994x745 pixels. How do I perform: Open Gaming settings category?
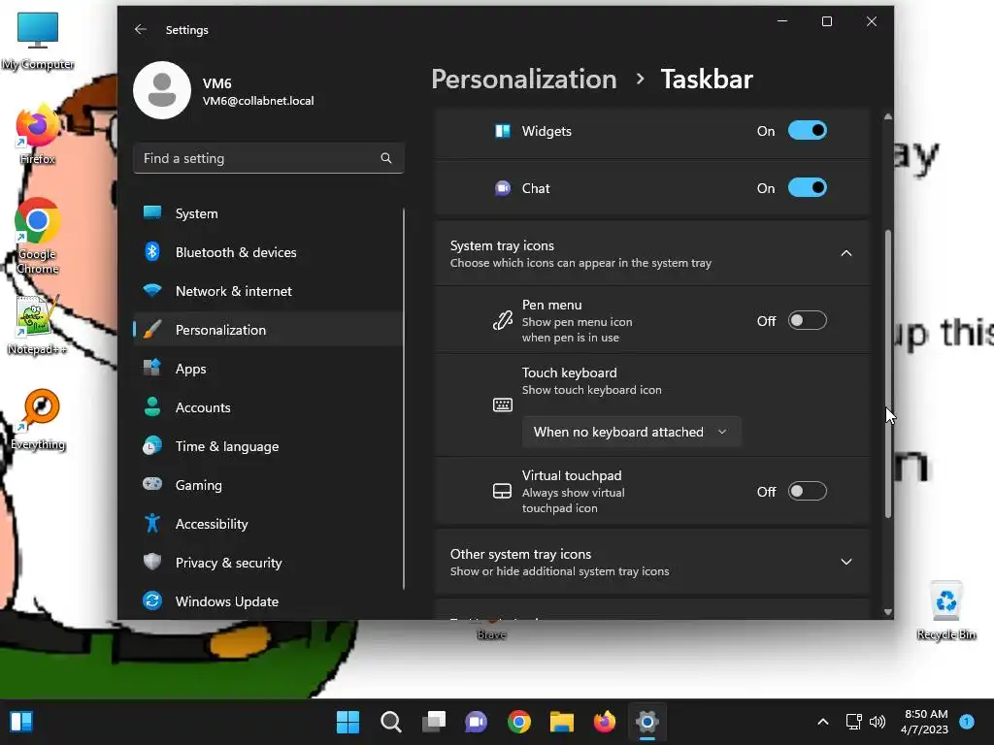268,485
